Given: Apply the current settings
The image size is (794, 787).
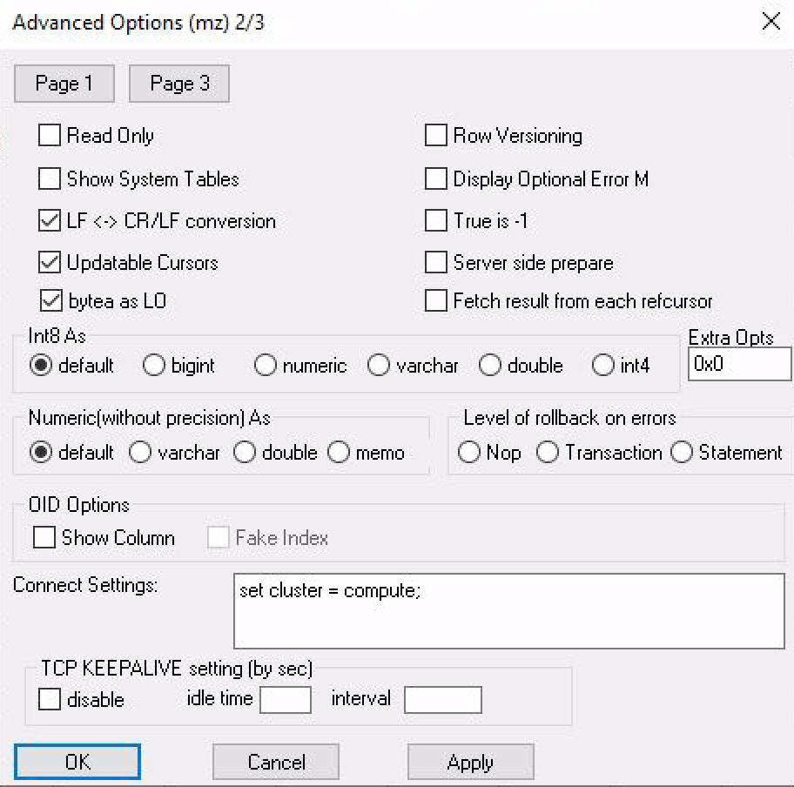Looking at the screenshot, I should click(470, 762).
